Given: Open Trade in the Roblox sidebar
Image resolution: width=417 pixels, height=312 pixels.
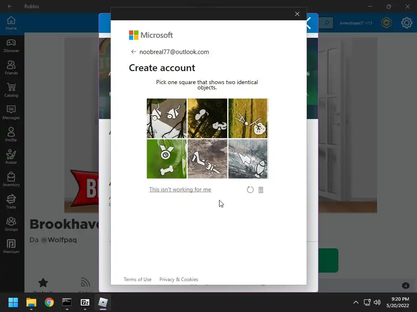Looking at the screenshot, I should (11, 201).
